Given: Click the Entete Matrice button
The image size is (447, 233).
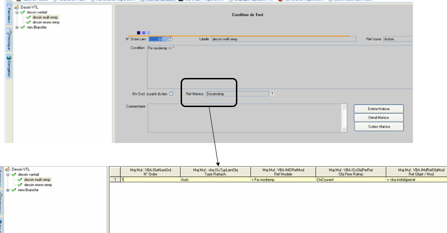Looking at the screenshot, I should pos(378,109).
